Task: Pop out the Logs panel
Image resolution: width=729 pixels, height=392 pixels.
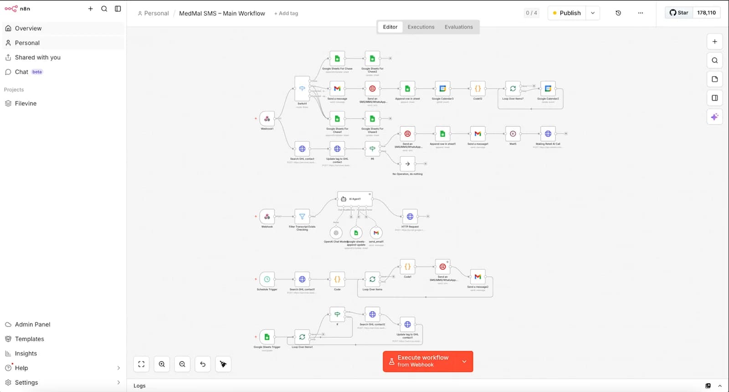Action: pyautogui.click(x=708, y=386)
